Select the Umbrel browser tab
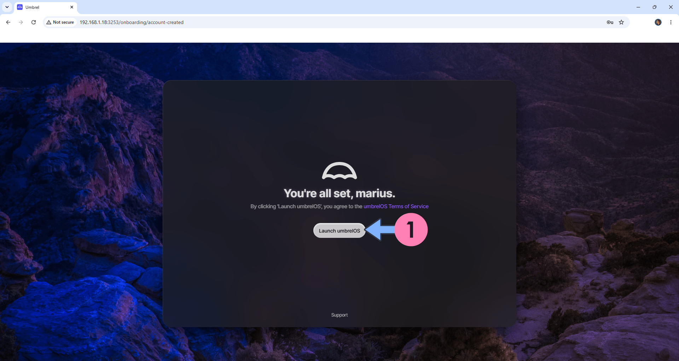This screenshot has width=679, height=361. pyautogui.click(x=45, y=7)
